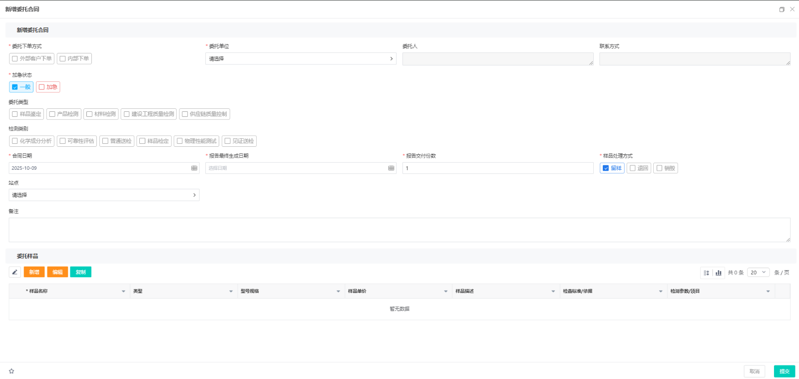Click the 新增委托合同 section header
This screenshot has height=379, width=799.
click(x=400, y=30)
